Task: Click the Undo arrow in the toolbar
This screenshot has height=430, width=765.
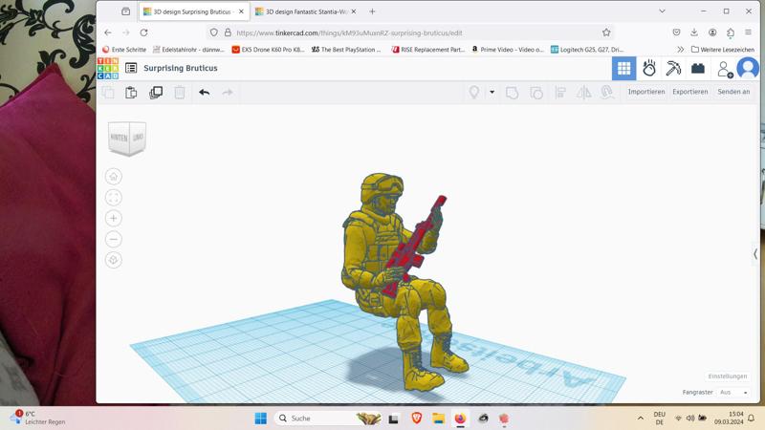Action: point(204,93)
